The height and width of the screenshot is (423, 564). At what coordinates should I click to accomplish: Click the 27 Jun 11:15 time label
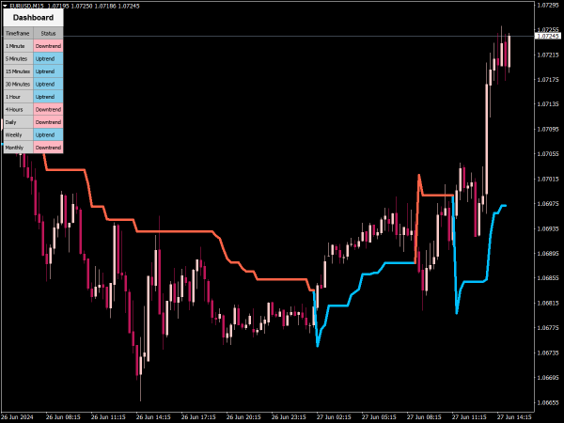point(469,417)
